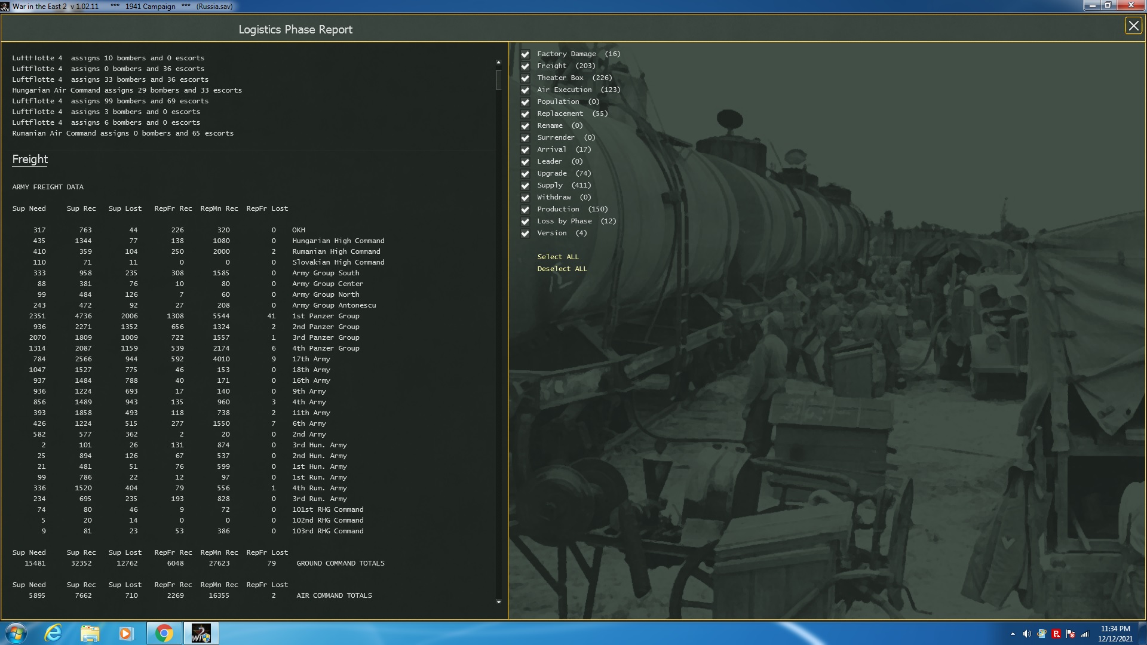
Task: Launch Internet Explorer from the taskbar
Action: click(x=53, y=632)
